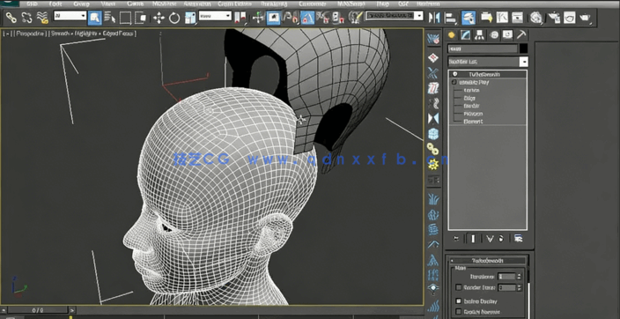Open the Material Editor

click(536, 18)
